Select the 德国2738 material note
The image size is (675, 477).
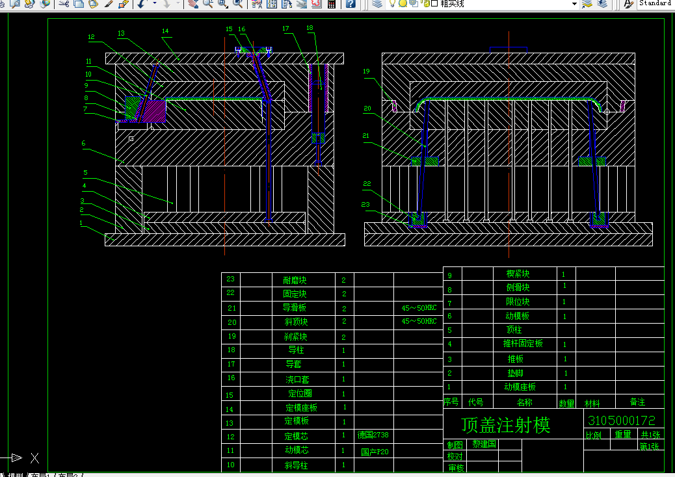coord(373,435)
